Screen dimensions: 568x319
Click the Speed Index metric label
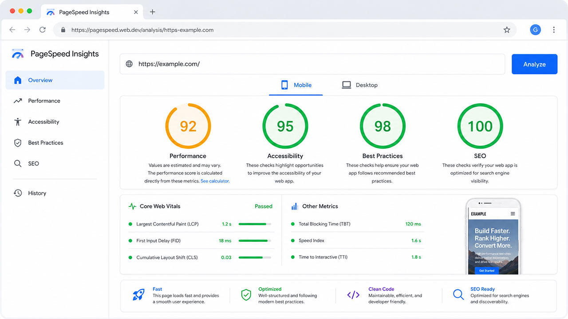point(312,241)
